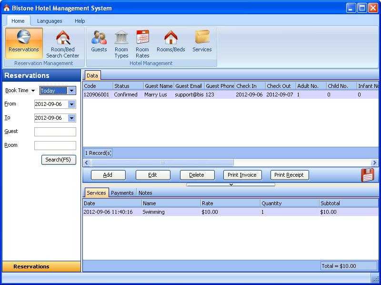
Task: Open the Languages menu
Action: (x=50, y=21)
